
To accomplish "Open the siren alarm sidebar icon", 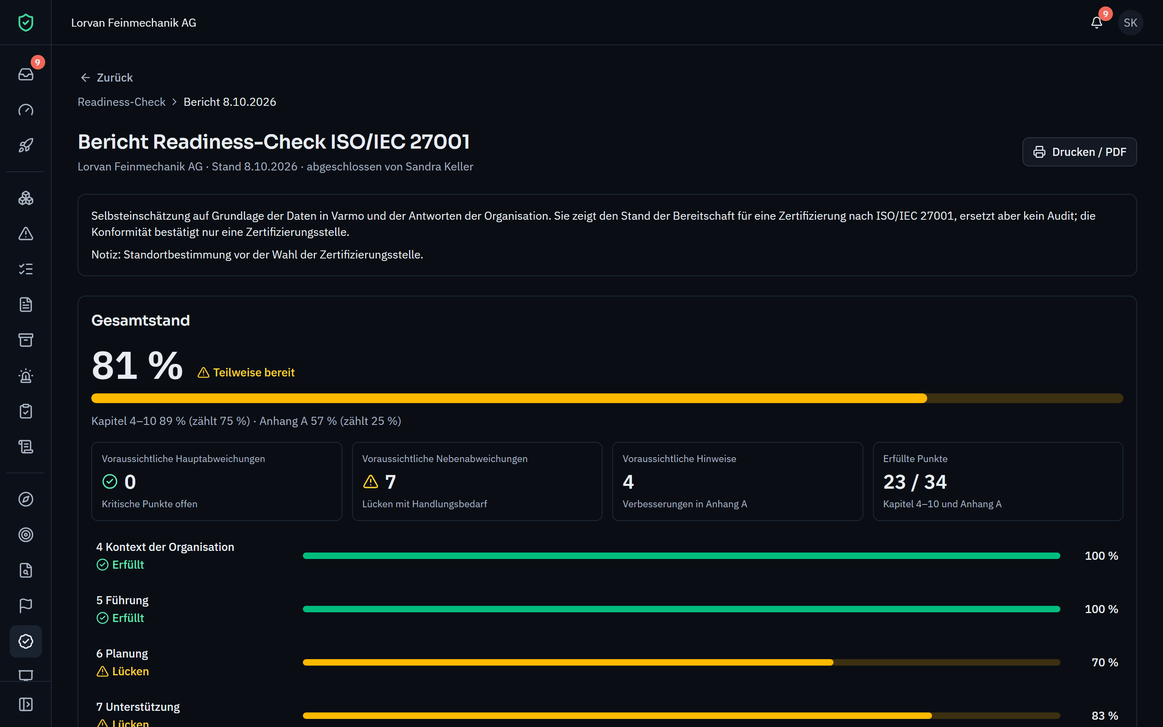I will [25, 376].
